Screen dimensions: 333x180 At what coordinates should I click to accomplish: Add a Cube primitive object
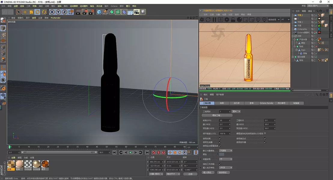pos(99,12)
